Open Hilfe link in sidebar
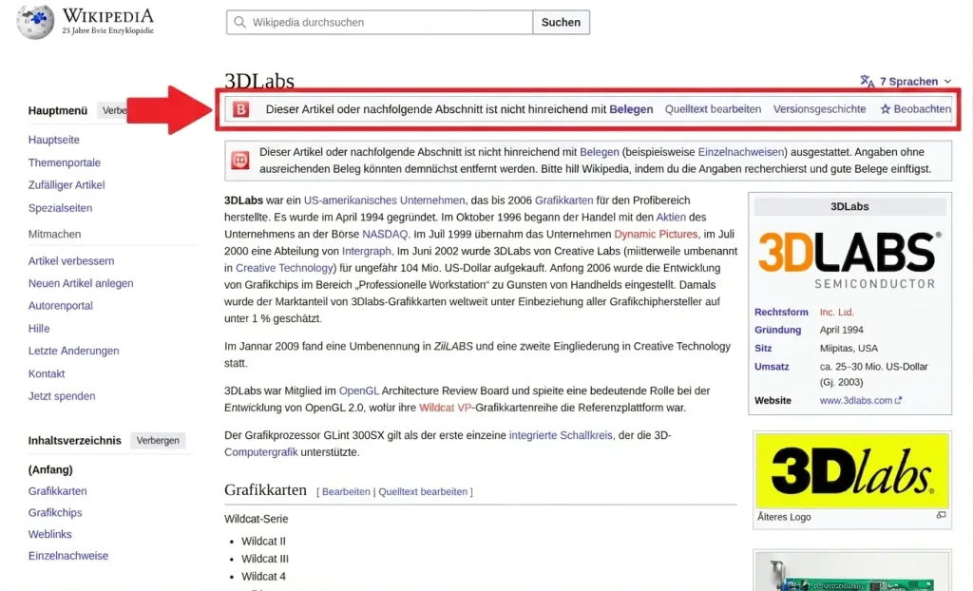The height and width of the screenshot is (591, 973). [x=38, y=329]
